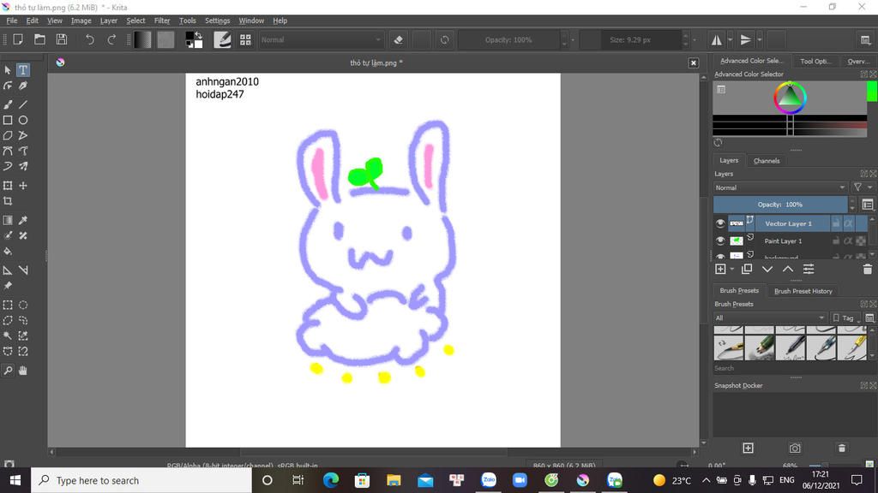Toggle the vertical mirror tool
Screen dimensions: 878x493
(745, 39)
